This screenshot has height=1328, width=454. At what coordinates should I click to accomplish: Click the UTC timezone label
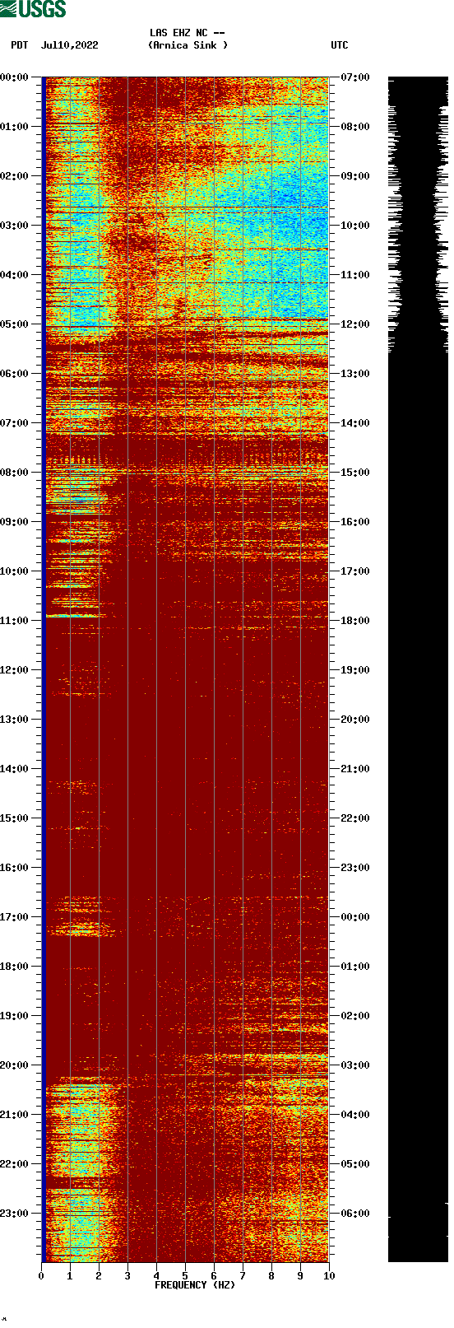(x=340, y=45)
